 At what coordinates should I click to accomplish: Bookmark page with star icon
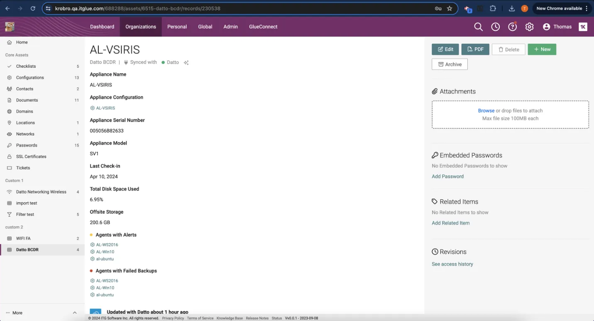pyautogui.click(x=450, y=8)
